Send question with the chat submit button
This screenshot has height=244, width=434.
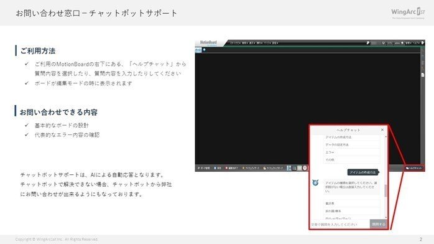(379, 224)
